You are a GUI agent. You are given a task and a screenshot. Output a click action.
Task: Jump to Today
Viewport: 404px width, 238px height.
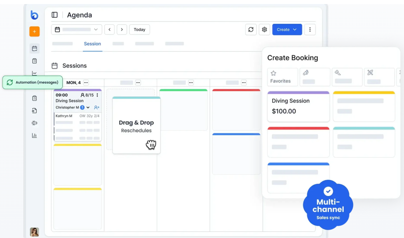(x=139, y=29)
